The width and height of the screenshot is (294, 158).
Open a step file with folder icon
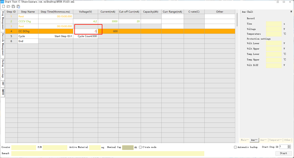click(x=8, y=6)
